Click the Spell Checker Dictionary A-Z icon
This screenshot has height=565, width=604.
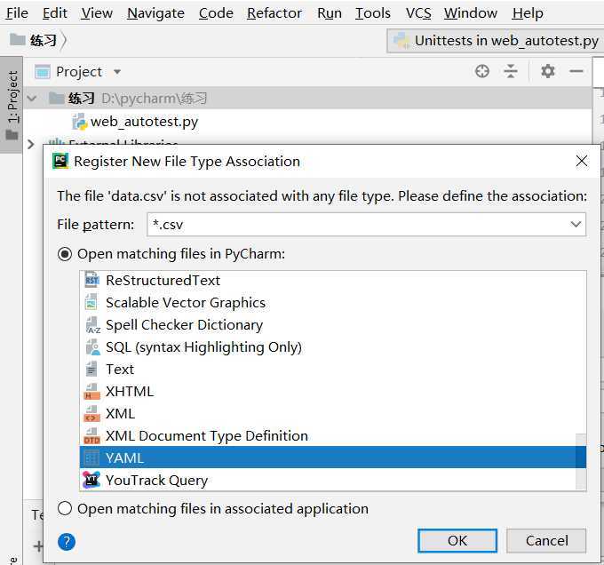point(92,325)
